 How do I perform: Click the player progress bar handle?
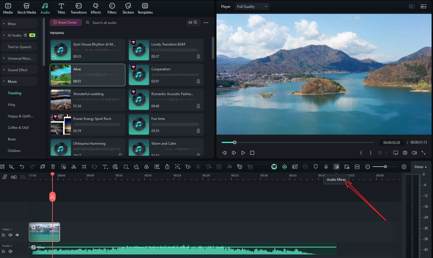coord(235,142)
